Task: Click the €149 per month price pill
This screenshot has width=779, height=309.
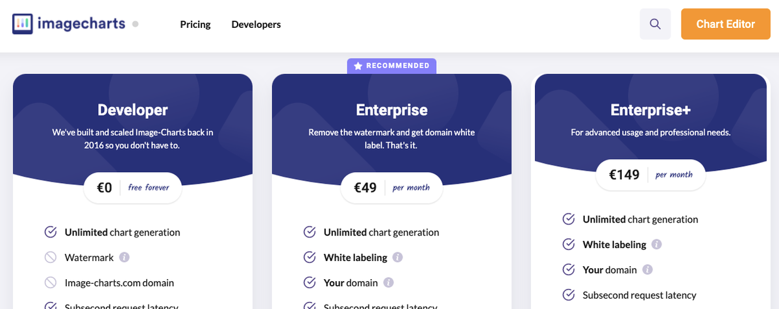Action: point(650,175)
